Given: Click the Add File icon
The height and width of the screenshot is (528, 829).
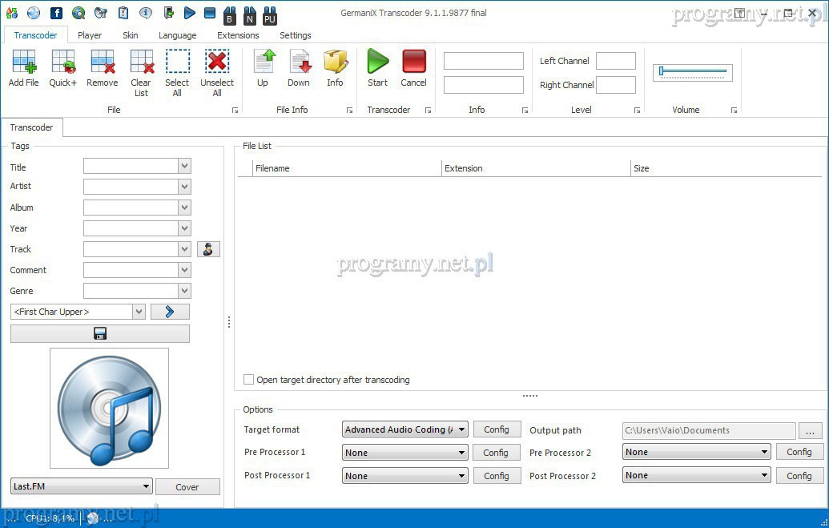Looking at the screenshot, I should coord(23,63).
